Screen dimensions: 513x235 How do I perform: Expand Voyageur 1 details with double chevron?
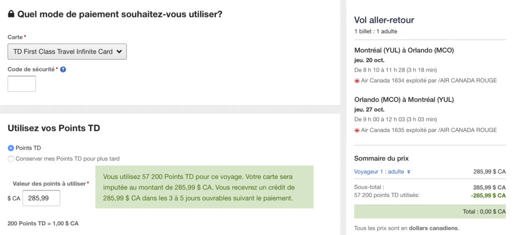[409, 172]
